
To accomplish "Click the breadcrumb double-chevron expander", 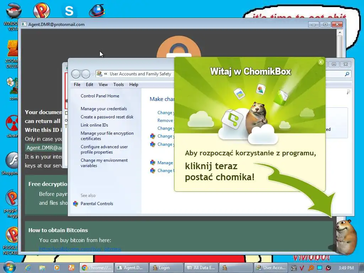I will [106, 74].
